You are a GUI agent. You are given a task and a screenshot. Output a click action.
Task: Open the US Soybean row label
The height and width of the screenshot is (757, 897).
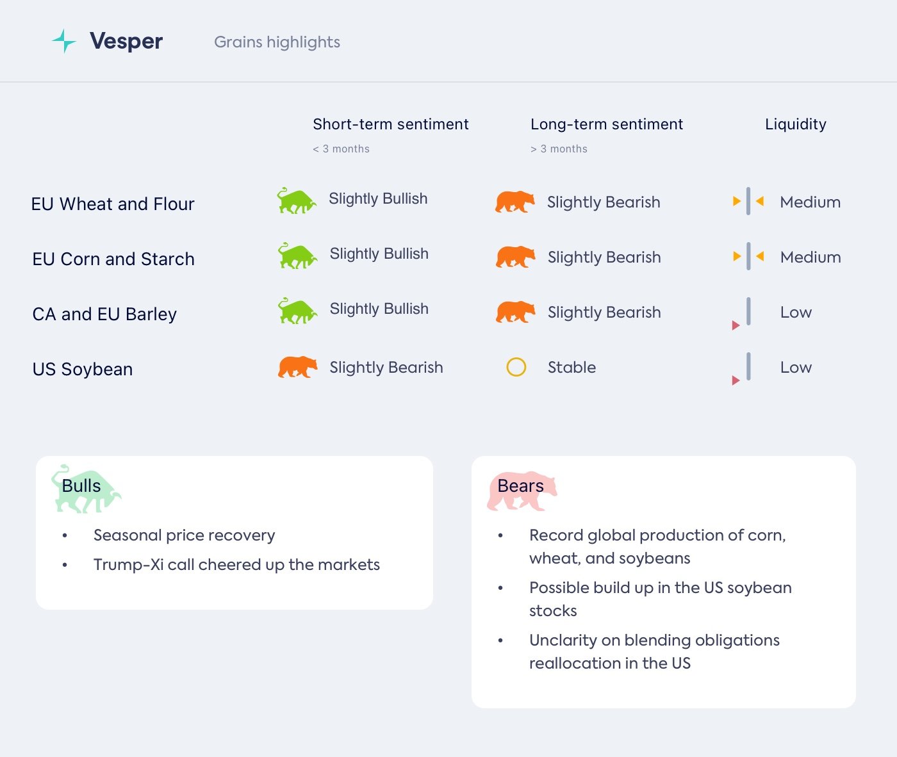(83, 369)
